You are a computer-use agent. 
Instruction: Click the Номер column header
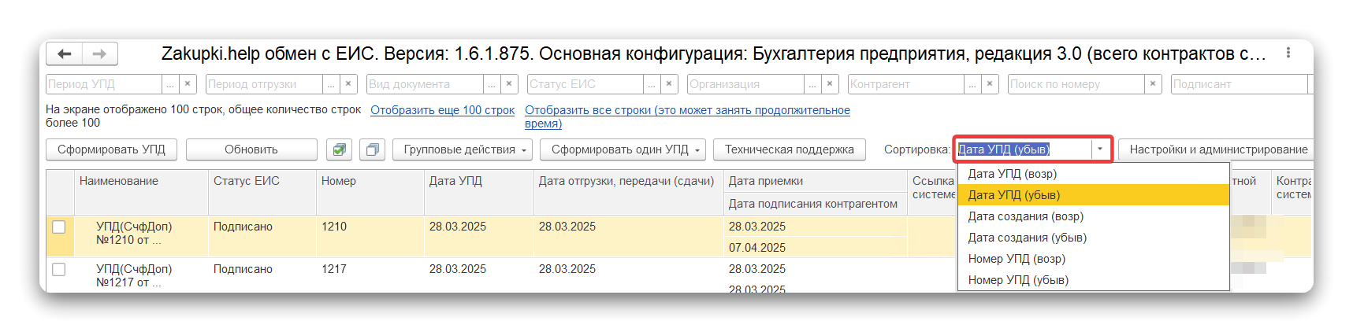370,192
